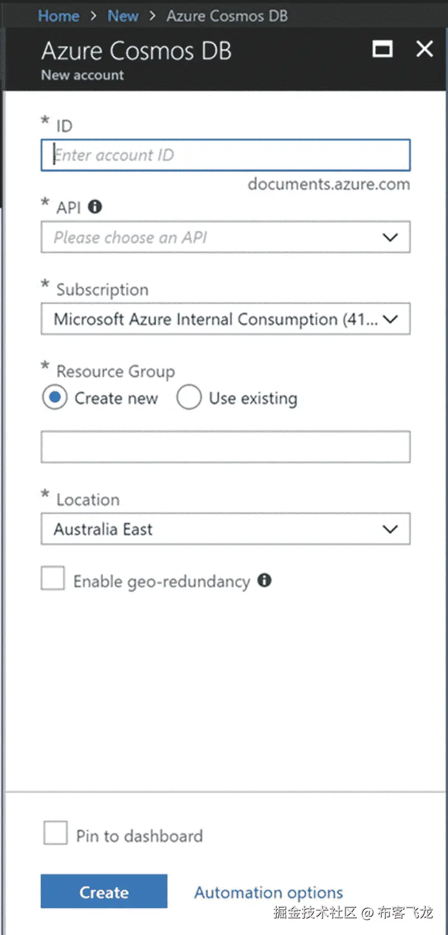Select the Use existing radio button
The width and height of the screenshot is (448, 935).
(189, 397)
